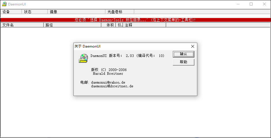Close the 关于 DaemonUI dialog
This screenshot has width=271, height=138.
point(193,46)
